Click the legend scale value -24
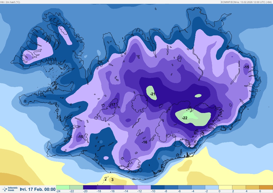 [58, 191]
